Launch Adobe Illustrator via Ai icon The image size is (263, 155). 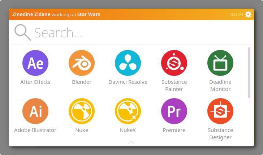tap(35, 111)
